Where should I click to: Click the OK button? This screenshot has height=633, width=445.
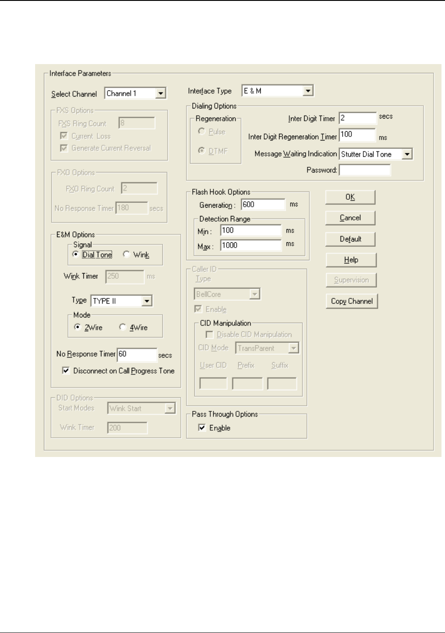point(350,197)
